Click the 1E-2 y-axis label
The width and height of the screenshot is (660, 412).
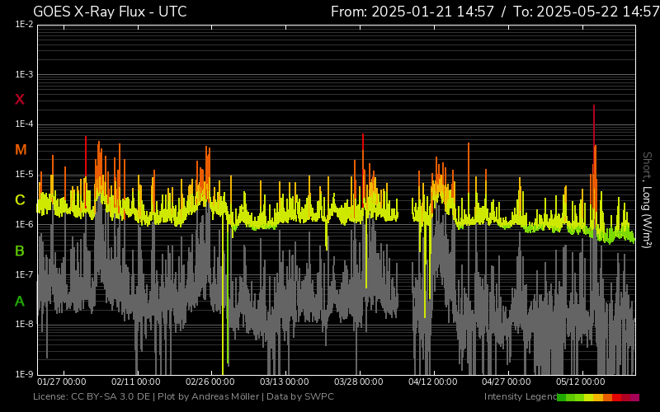(24, 25)
